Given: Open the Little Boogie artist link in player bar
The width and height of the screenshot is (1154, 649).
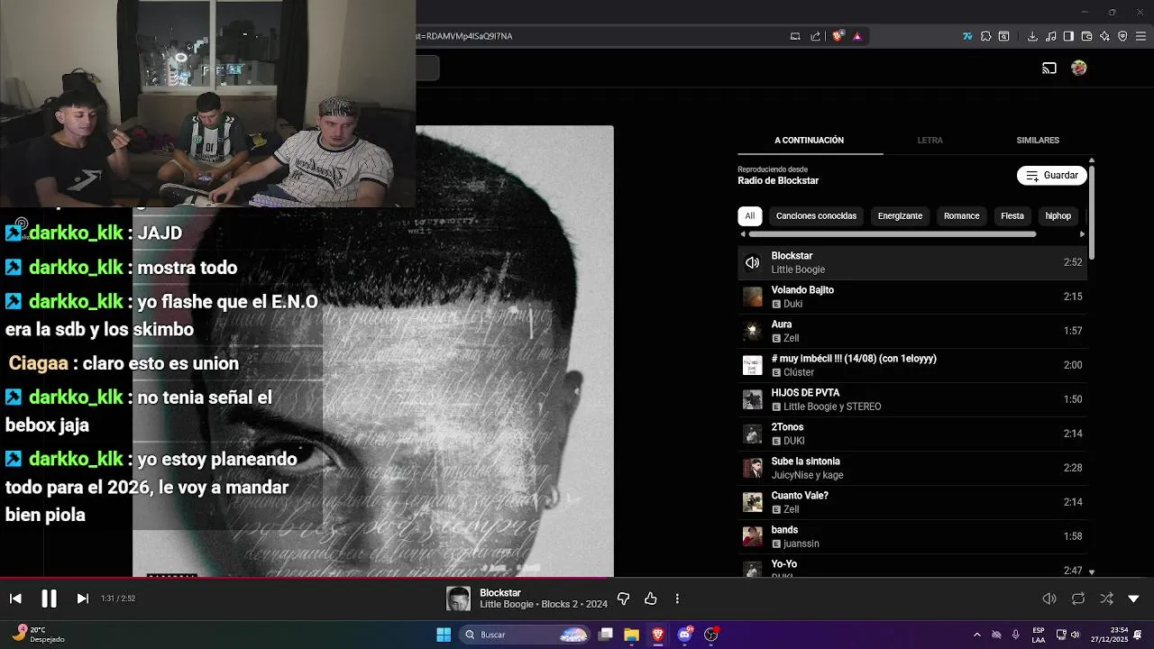Looking at the screenshot, I should pyautogui.click(x=507, y=605).
